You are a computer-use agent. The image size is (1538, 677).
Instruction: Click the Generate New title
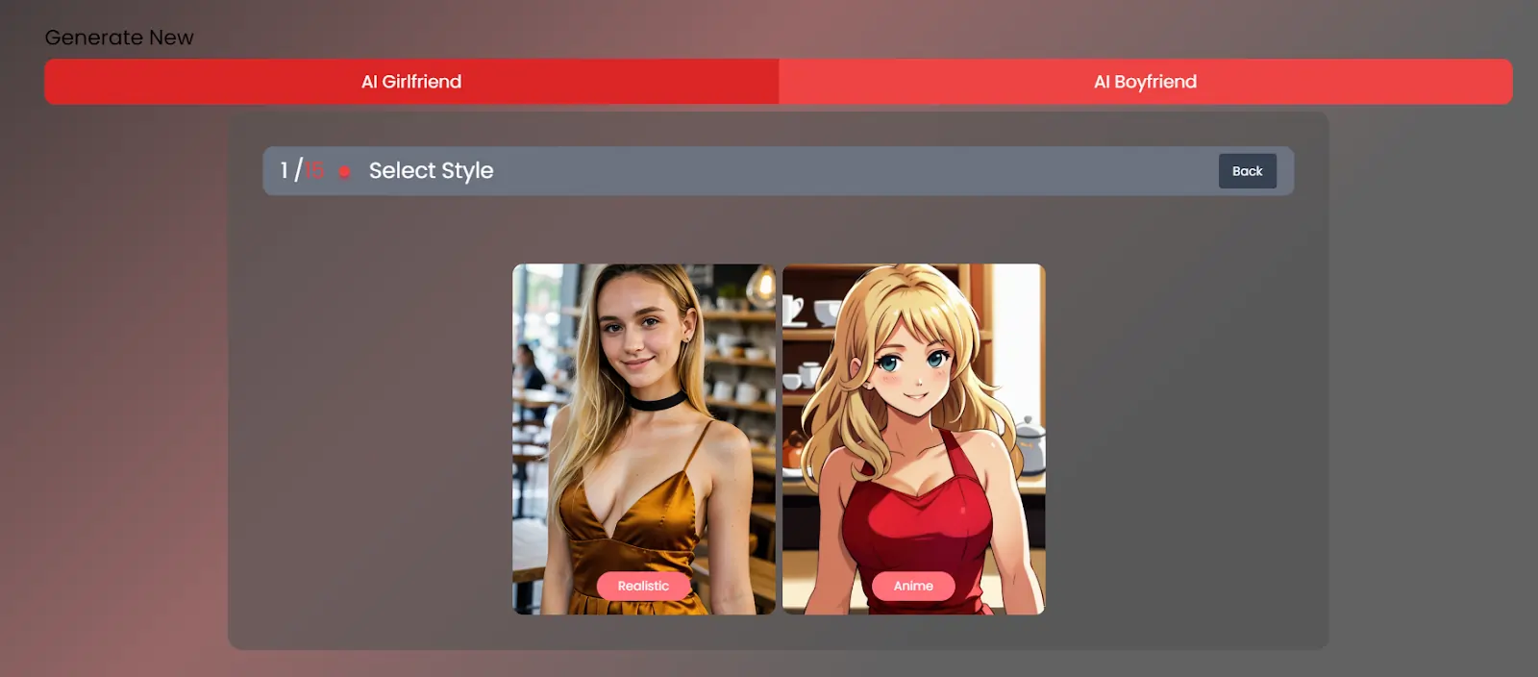pyautogui.click(x=119, y=38)
